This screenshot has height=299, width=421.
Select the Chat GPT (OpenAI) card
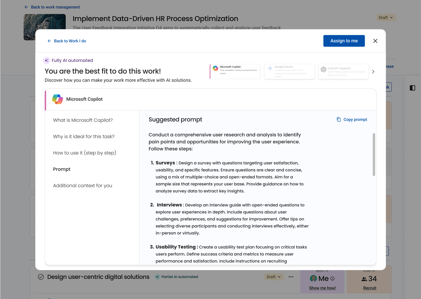coord(343,72)
